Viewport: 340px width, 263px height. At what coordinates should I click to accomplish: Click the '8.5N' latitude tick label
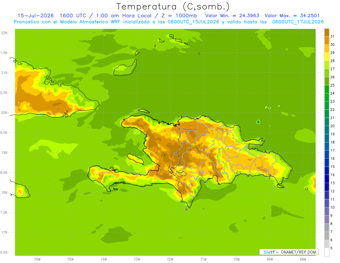tap(4, 172)
